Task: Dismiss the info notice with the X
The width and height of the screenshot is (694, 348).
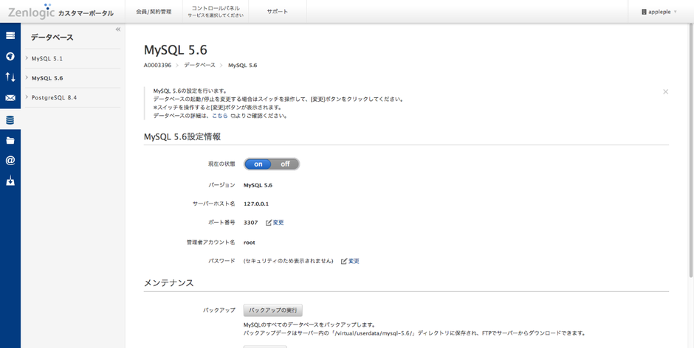Action: pos(665,92)
